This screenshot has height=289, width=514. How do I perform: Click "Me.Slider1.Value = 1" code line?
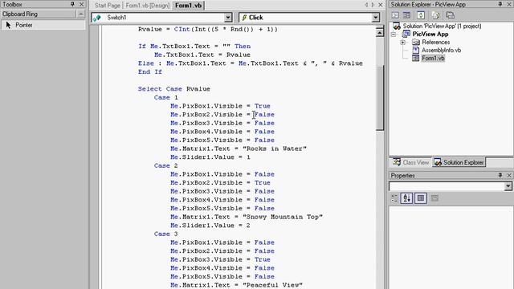coord(210,157)
